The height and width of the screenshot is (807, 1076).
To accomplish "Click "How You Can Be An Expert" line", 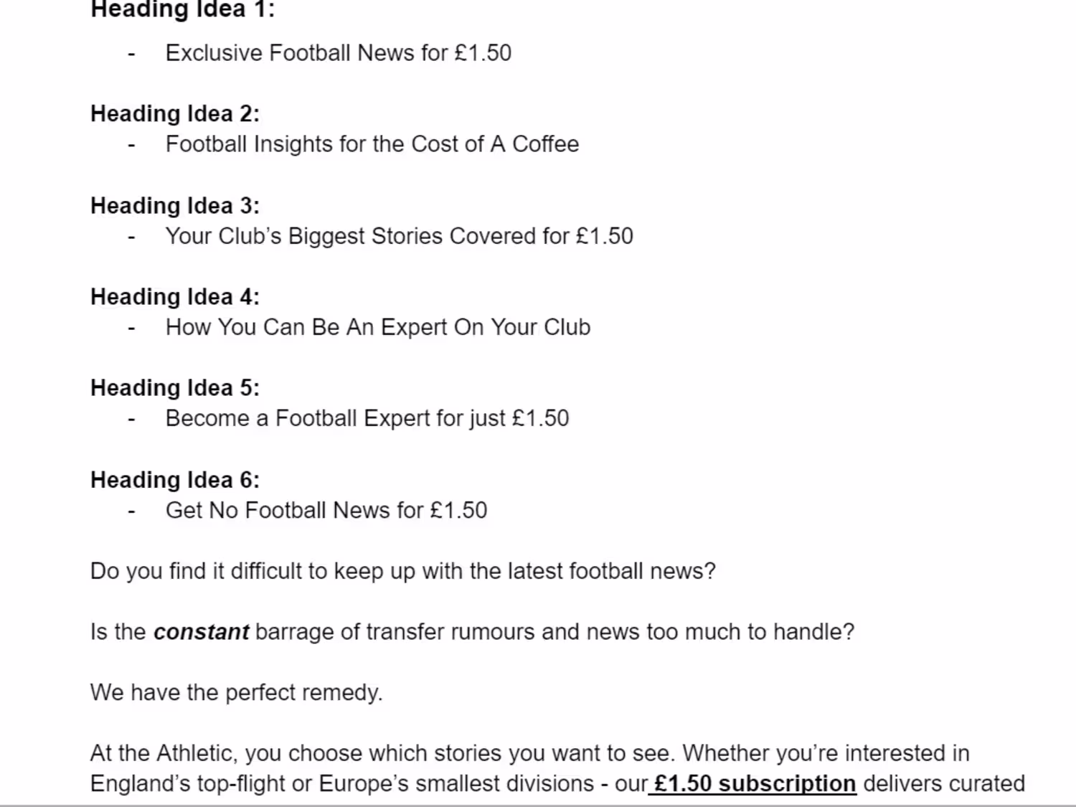I will tap(377, 327).
